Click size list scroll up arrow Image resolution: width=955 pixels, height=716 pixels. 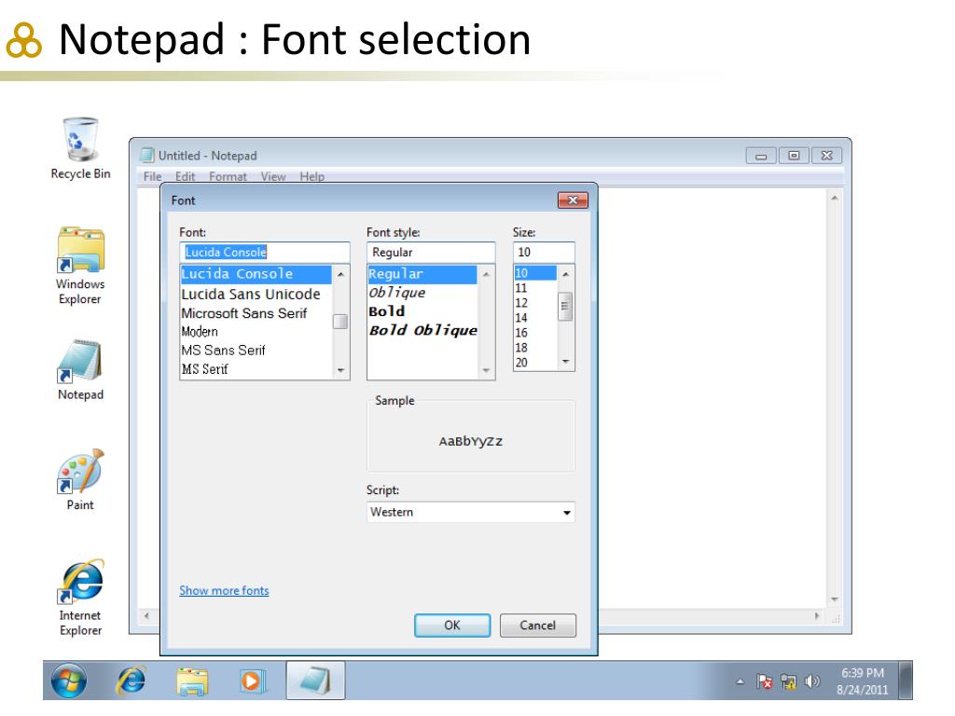tap(565, 275)
